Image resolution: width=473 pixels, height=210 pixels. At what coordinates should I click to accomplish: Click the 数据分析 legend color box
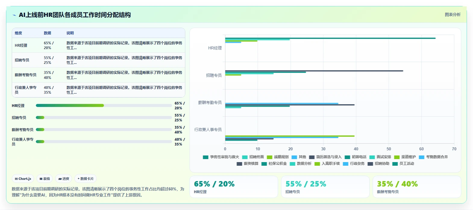pyautogui.click(x=293, y=164)
